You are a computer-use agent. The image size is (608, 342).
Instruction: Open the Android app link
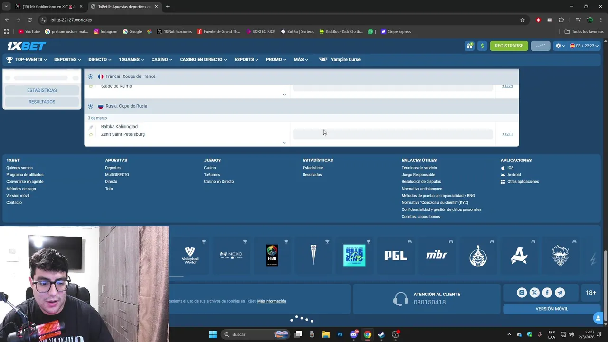511,175
